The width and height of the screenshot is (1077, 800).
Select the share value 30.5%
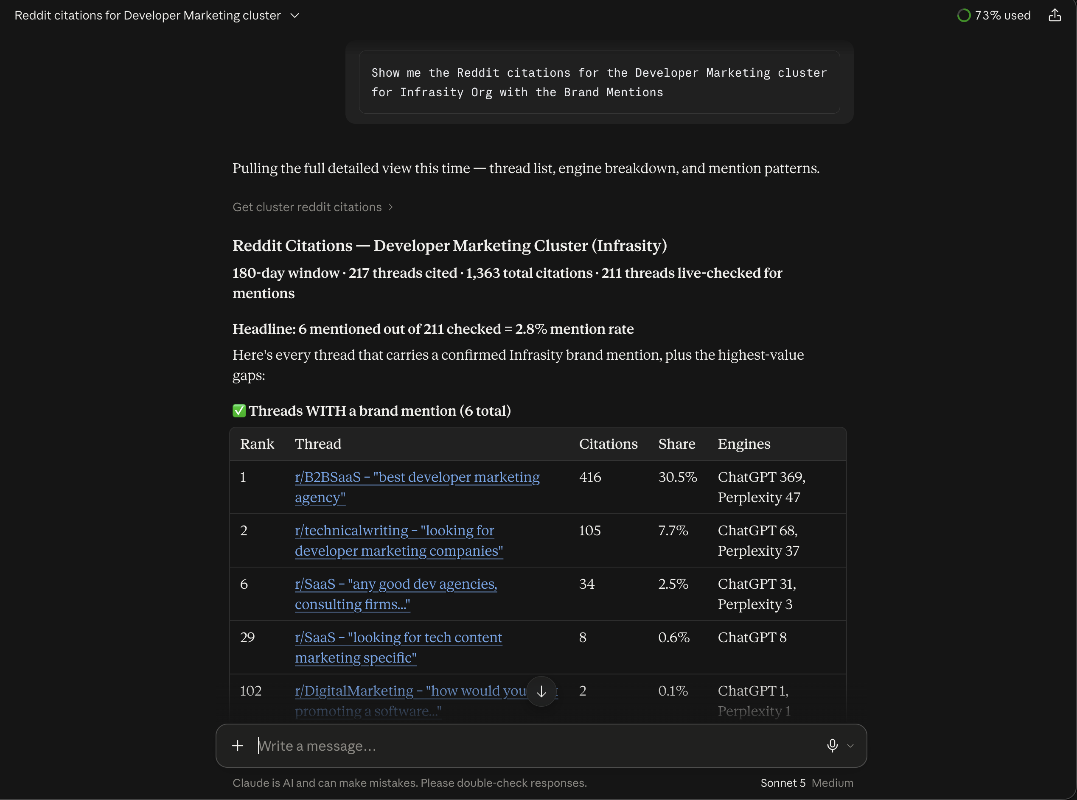[677, 478]
